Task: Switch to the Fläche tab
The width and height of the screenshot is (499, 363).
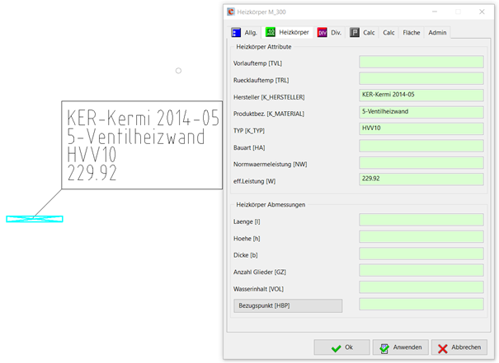Action: pos(412,33)
